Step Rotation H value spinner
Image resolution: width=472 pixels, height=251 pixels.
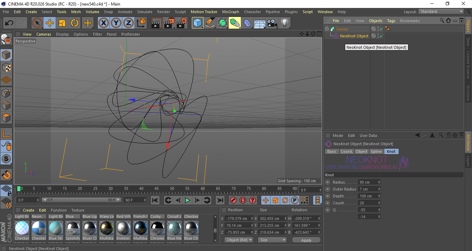pos(320,219)
